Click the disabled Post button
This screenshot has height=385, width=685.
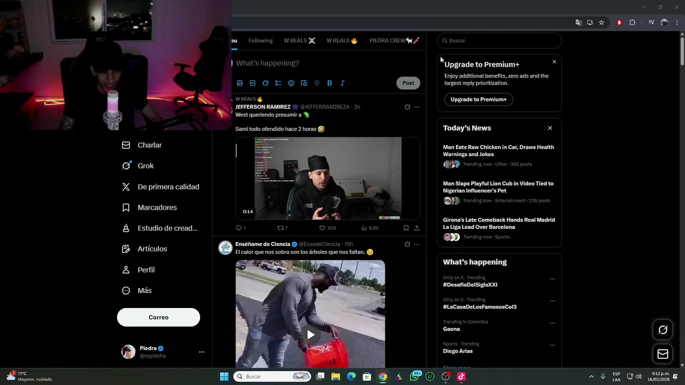point(408,83)
